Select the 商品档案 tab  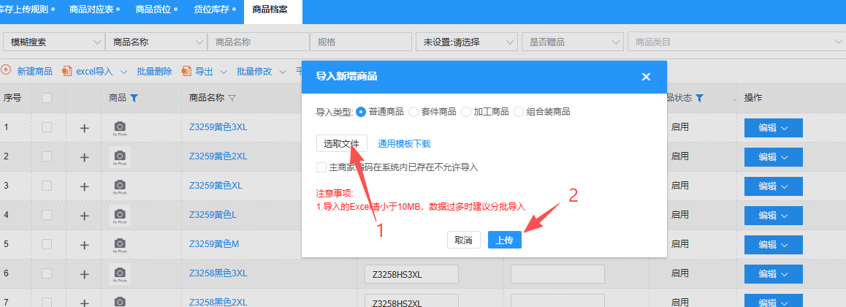click(273, 11)
